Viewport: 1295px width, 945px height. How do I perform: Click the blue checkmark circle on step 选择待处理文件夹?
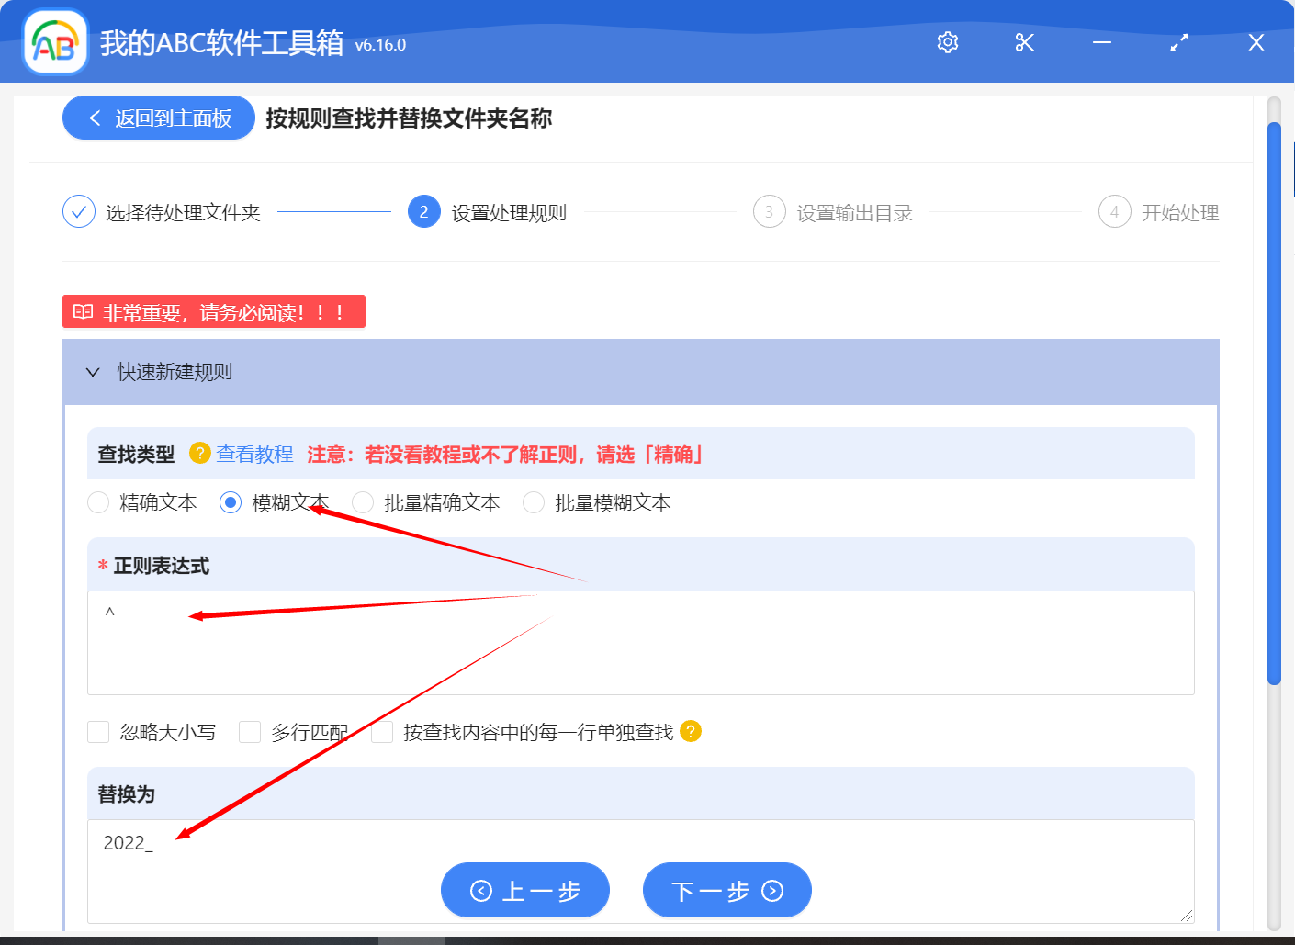[x=78, y=211]
